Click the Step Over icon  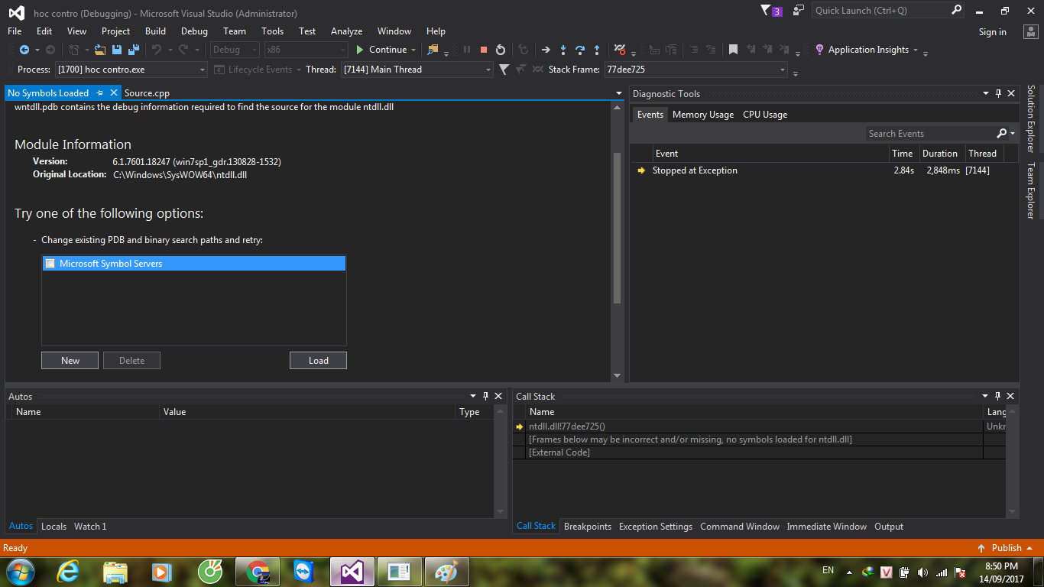pyautogui.click(x=580, y=50)
